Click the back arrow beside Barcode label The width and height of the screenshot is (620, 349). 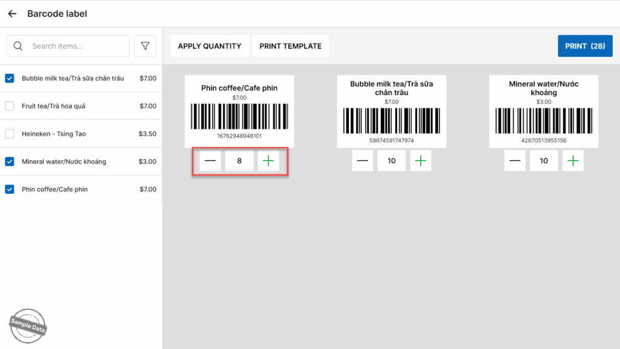[x=12, y=13]
